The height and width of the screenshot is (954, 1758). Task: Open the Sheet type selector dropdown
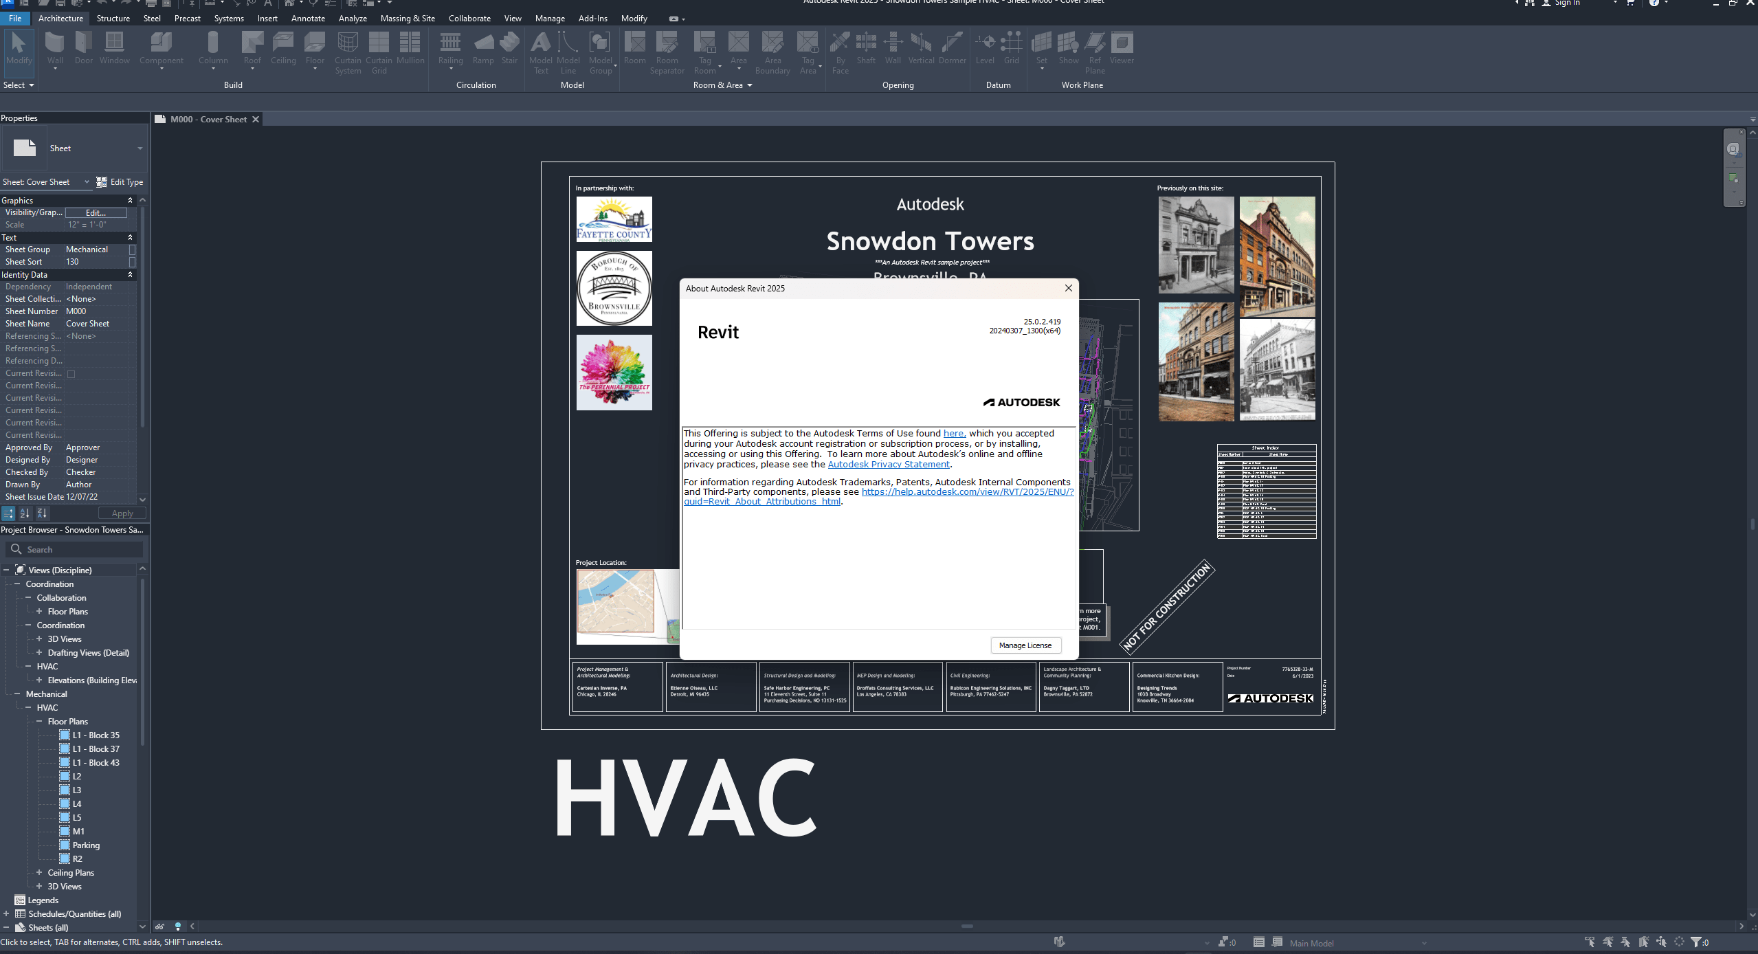[140, 148]
